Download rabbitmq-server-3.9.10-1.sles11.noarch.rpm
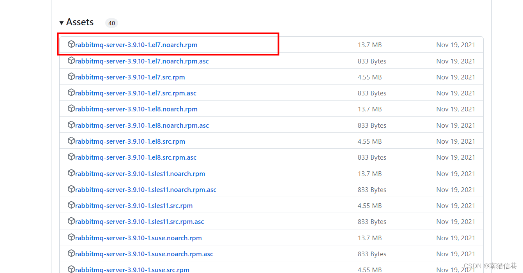523x273 pixels. click(140, 173)
